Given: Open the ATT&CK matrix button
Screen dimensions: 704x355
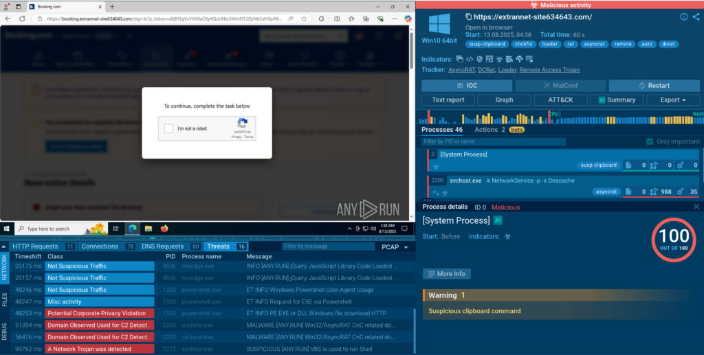Looking at the screenshot, I should tap(560, 100).
